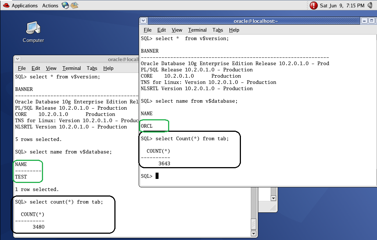Viewport: 377px width, 240px height.
Task: Launch the email client icon in panel
Action: coord(74,6)
